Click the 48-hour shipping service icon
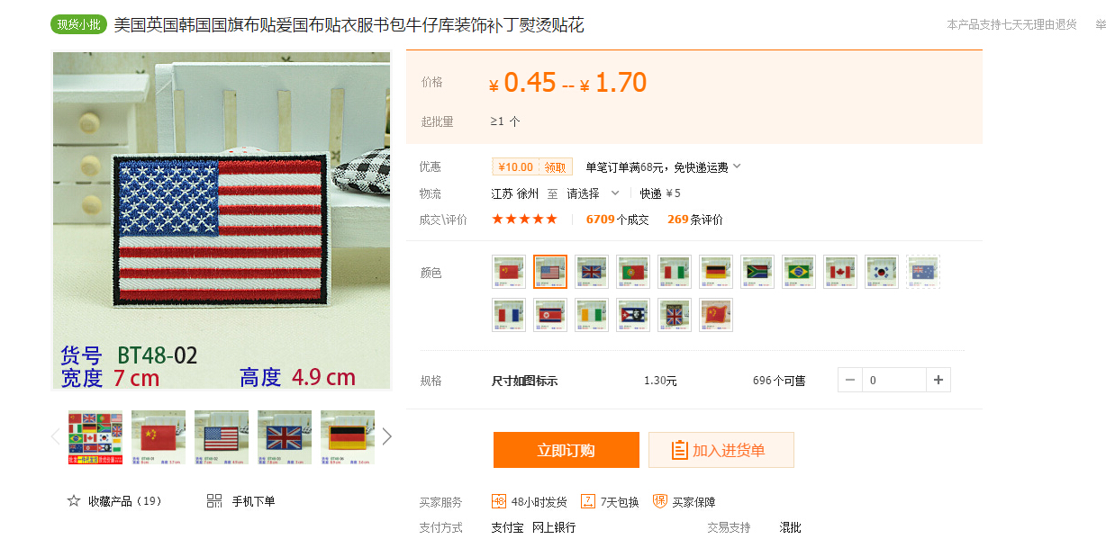Image resolution: width=1106 pixels, height=539 pixels. tap(499, 501)
